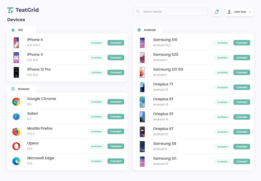Connect to Oneplus 7T

coord(242,87)
